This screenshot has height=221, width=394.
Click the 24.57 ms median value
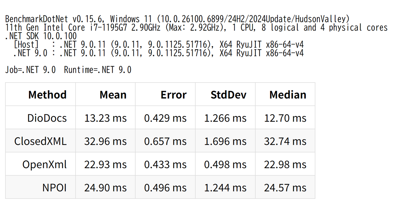coord(285,188)
